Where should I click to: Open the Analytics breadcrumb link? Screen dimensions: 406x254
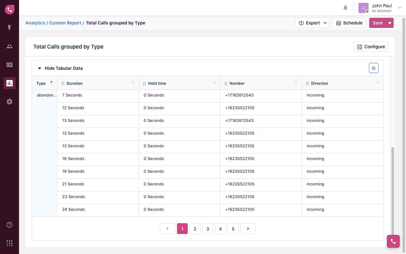point(35,23)
